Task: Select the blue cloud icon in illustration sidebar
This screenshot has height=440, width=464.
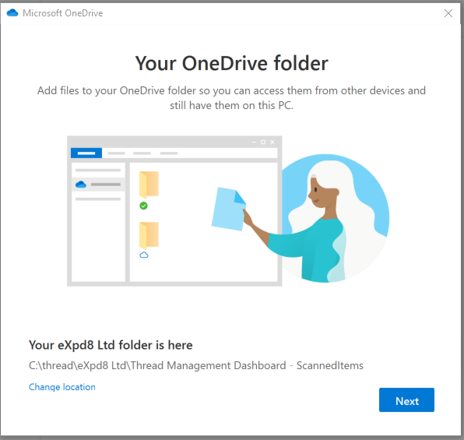Action: 81,184
